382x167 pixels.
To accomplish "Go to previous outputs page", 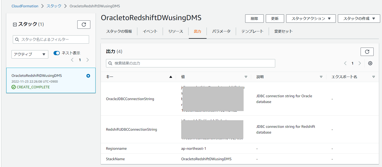I will click(x=345, y=63).
